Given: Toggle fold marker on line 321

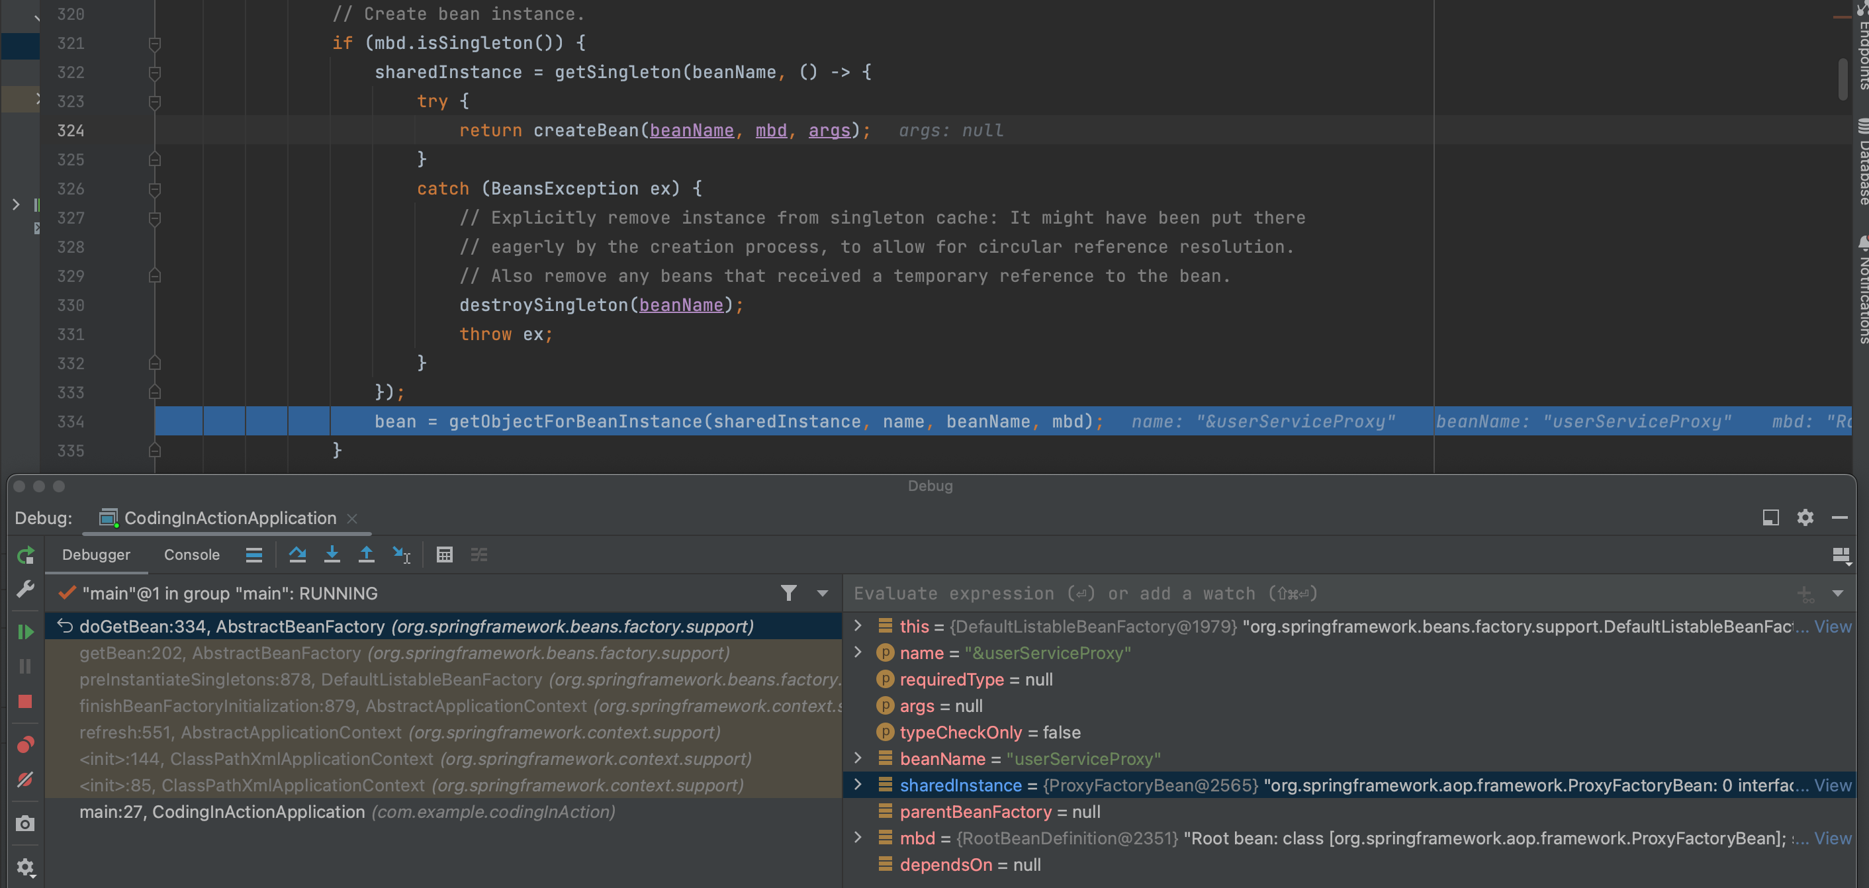Looking at the screenshot, I should tap(155, 44).
